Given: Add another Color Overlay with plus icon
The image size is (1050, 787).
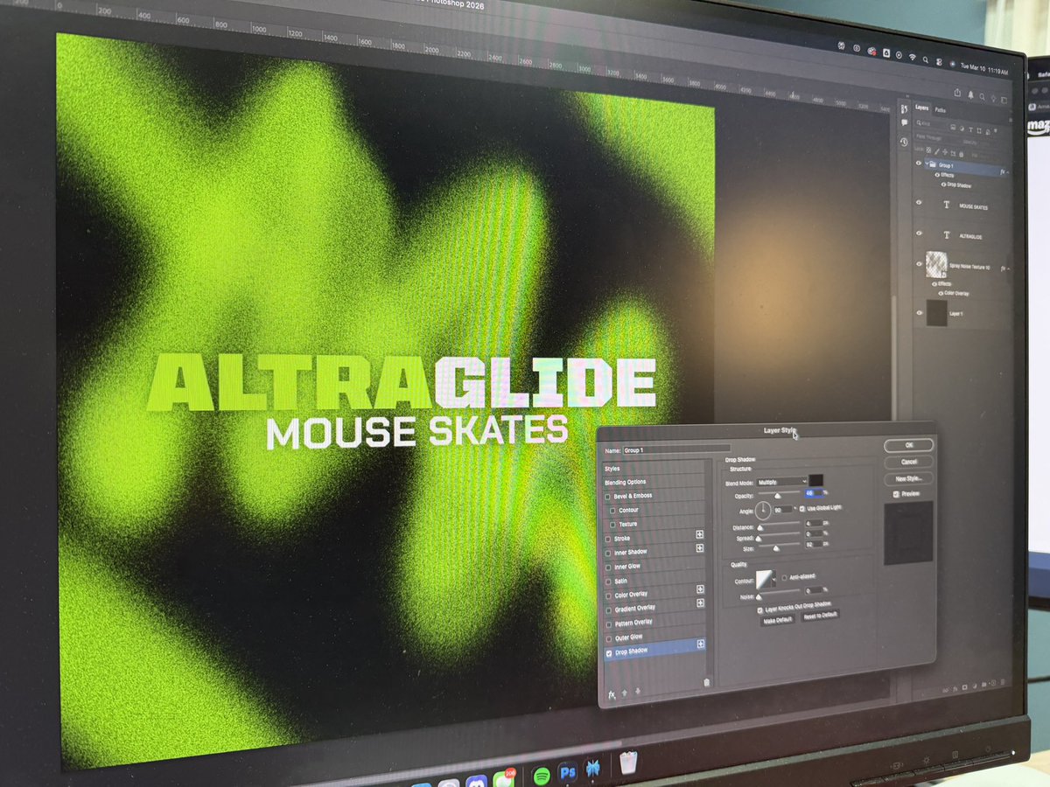Looking at the screenshot, I should [700, 589].
